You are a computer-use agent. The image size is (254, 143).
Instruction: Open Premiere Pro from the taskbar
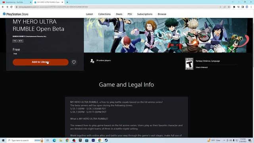point(93,140)
